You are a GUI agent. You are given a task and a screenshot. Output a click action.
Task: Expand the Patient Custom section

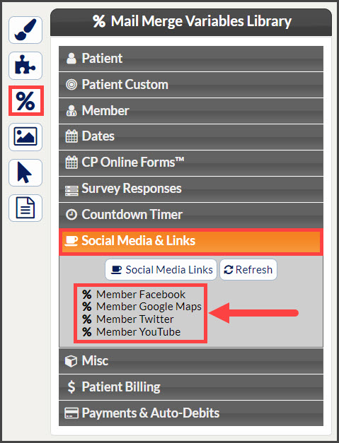click(191, 85)
